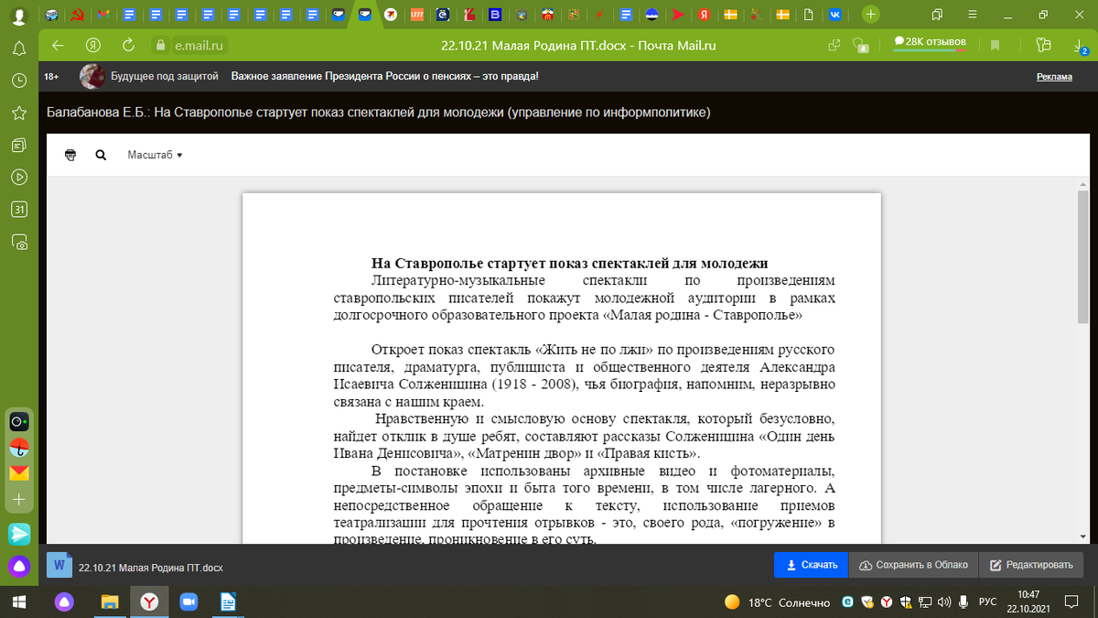This screenshot has width=1098, height=618.
Task: Open the profile avatar in sidebar
Action: [18, 16]
